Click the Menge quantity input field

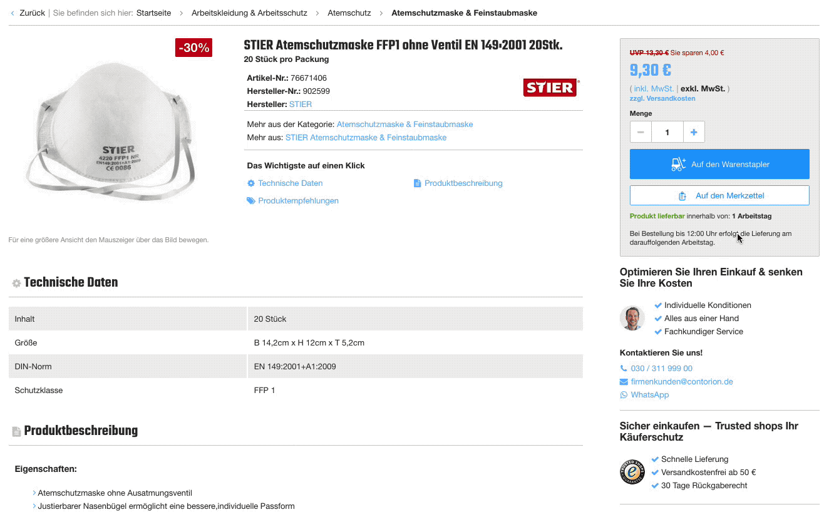point(667,132)
